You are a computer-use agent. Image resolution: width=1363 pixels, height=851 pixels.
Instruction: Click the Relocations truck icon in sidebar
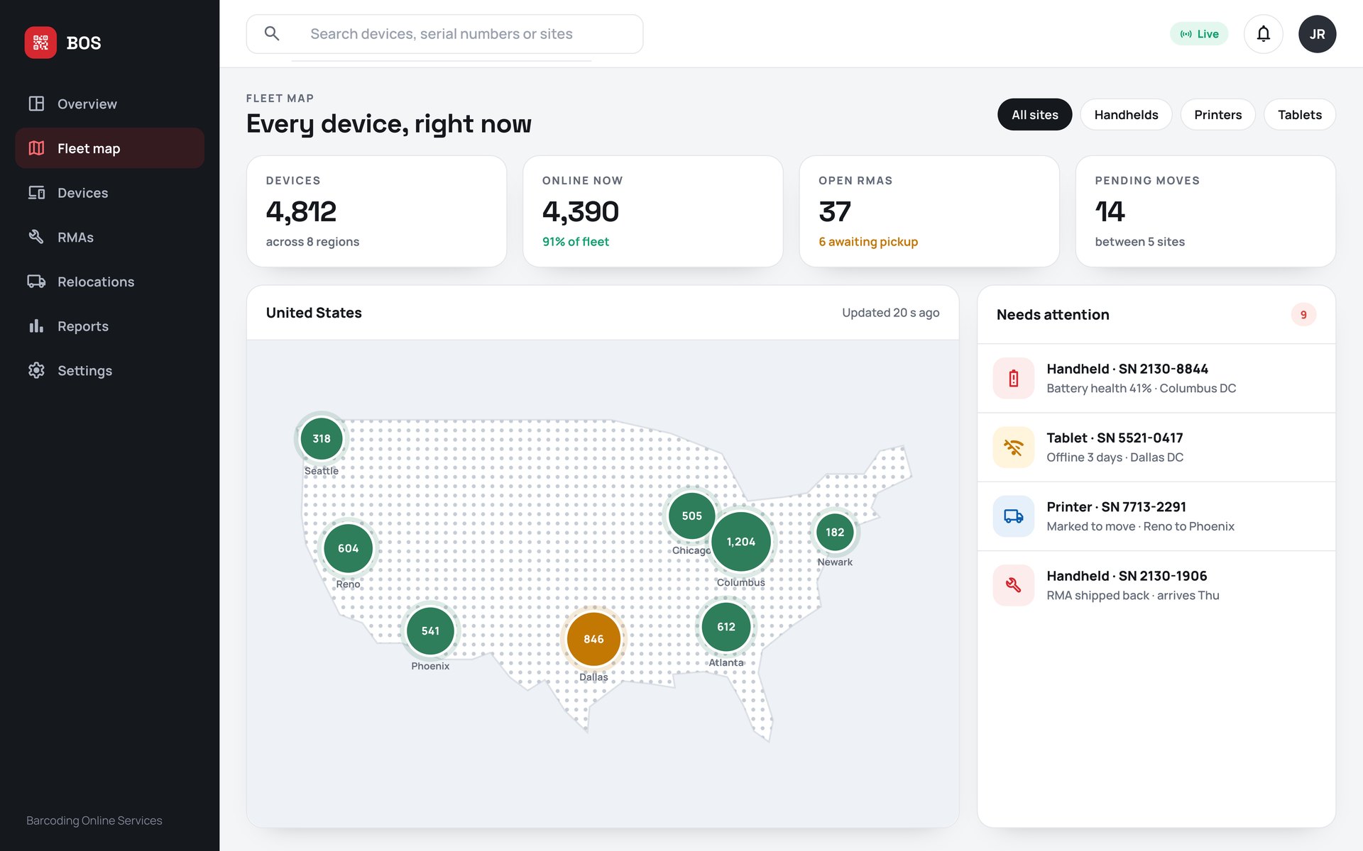(x=36, y=282)
